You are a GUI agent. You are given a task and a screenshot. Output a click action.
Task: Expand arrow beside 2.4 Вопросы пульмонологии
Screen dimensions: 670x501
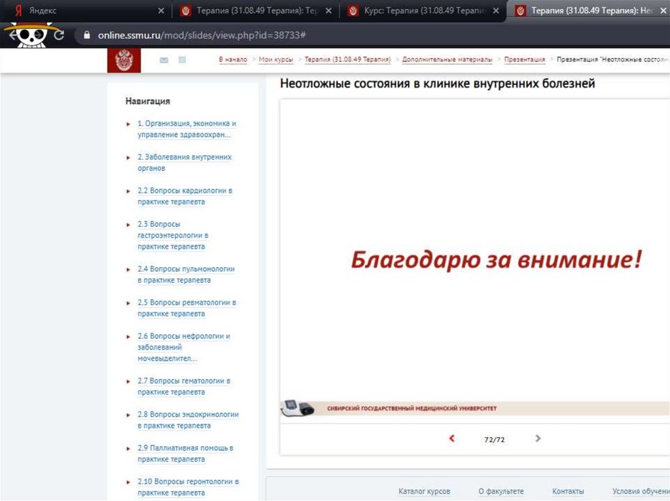pyautogui.click(x=128, y=270)
